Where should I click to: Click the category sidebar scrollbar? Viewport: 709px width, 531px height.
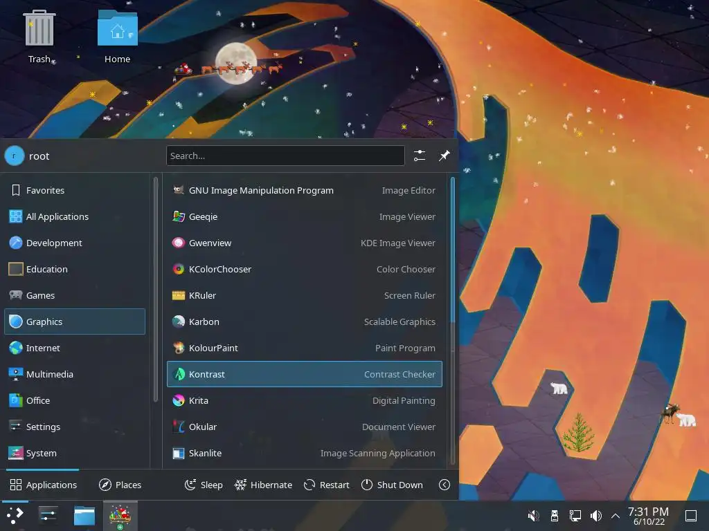pos(156,289)
